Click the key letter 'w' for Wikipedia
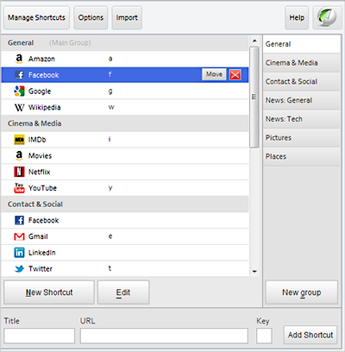This screenshot has width=345, height=352. pyautogui.click(x=111, y=107)
